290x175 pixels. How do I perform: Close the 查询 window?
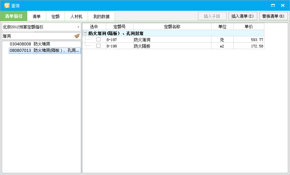tap(283, 5)
